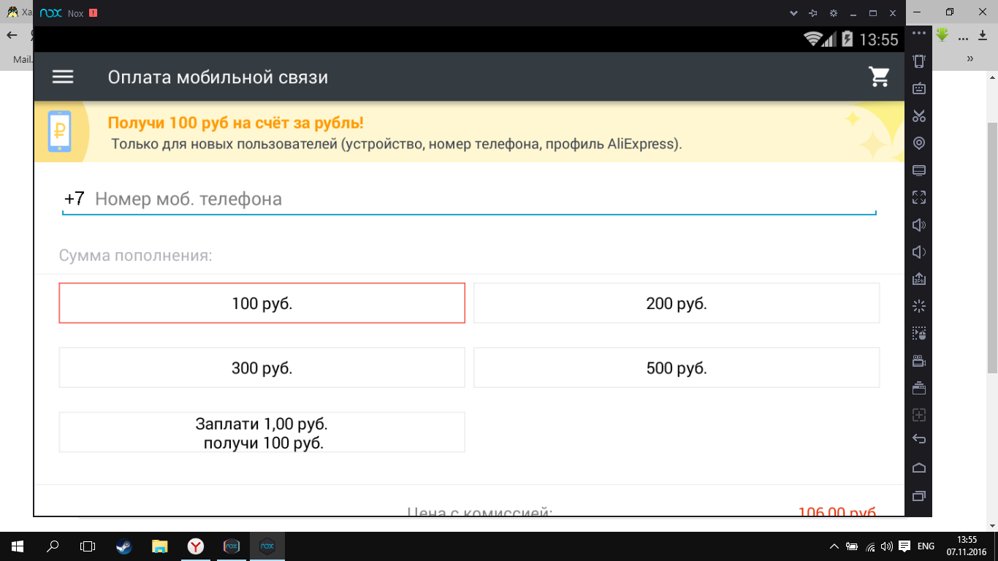This screenshot has width=998, height=561.
Task: Click Nox loading spinner sidebar icon
Action: click(x=919, y=306)
